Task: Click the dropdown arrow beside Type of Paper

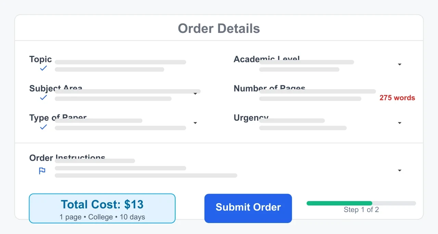Action: click(x=195, y=123)
